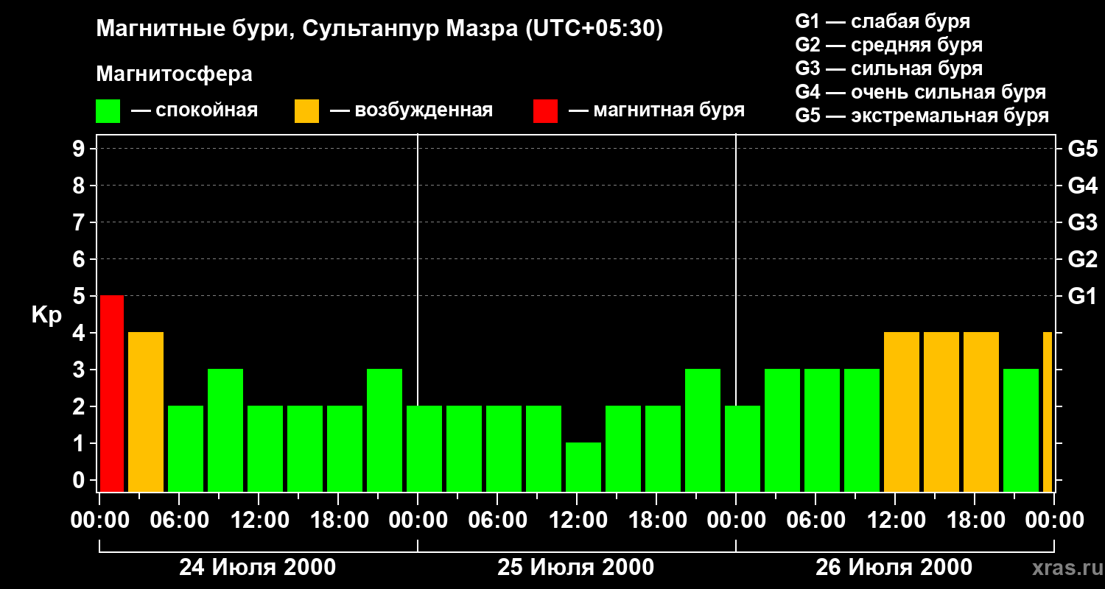Click the '06:00' time label above 24 Июля

pos(179,520)
